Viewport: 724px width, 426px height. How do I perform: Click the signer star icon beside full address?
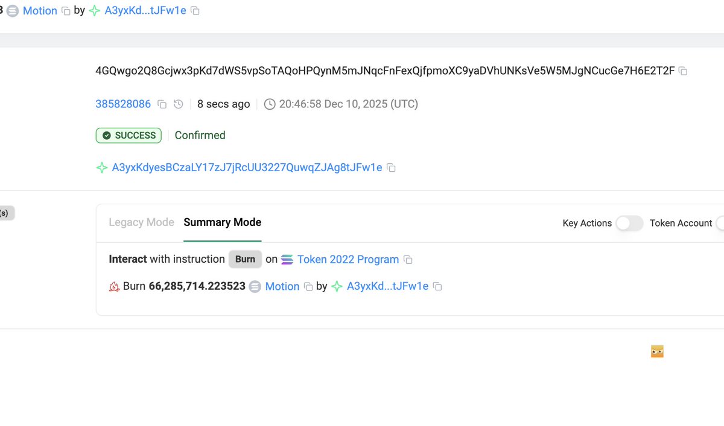point(102,168)
